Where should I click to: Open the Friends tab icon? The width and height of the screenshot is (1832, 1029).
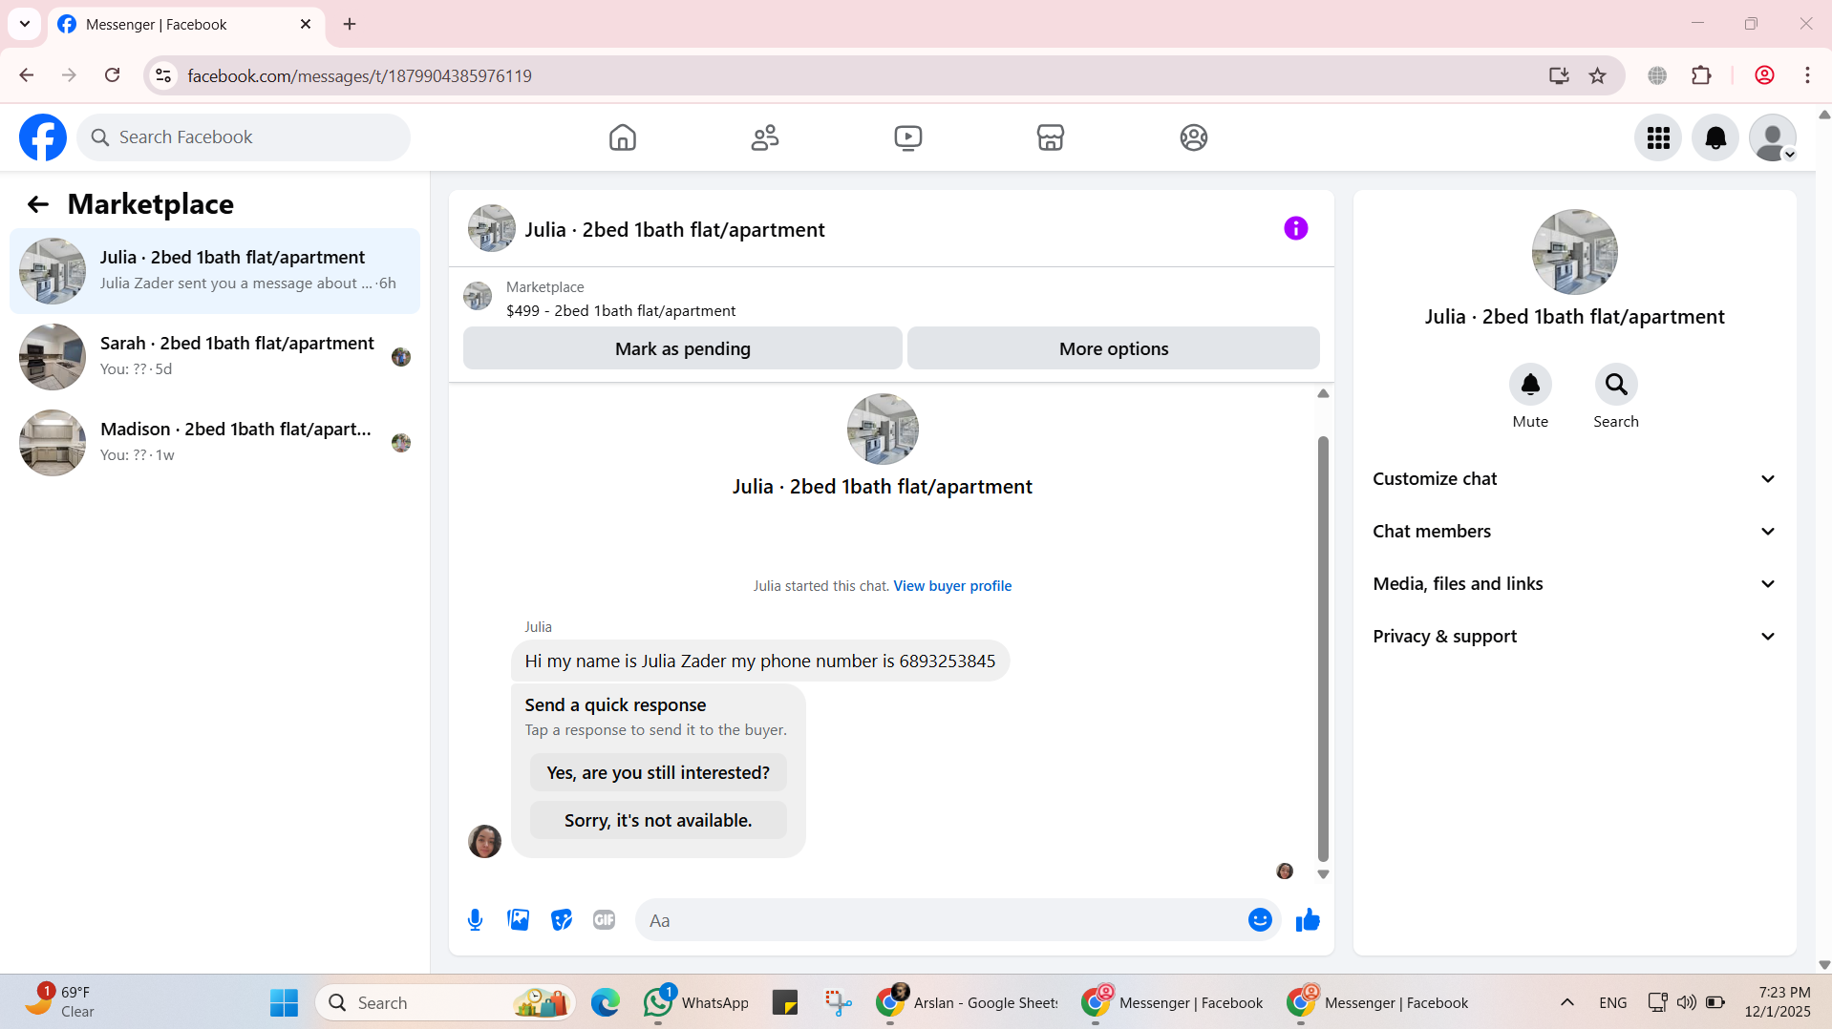pos(765,137)
